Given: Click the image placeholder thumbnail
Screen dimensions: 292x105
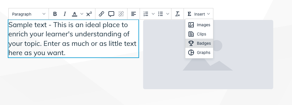Looking at the screenshot, I should [x=208, y=55].
